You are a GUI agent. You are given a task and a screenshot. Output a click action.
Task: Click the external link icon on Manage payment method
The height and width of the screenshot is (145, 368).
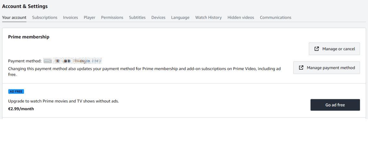(301, 68)
